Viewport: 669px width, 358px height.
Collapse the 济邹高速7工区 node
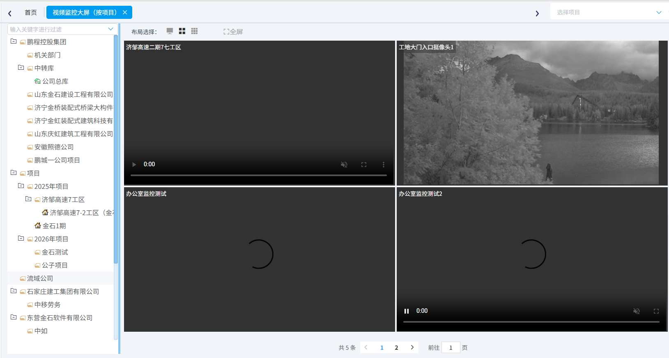coord(28,199)
